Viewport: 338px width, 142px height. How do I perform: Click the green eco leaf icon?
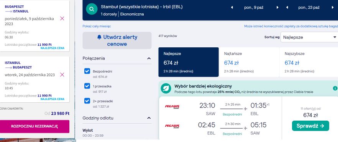tap(166, 89)
